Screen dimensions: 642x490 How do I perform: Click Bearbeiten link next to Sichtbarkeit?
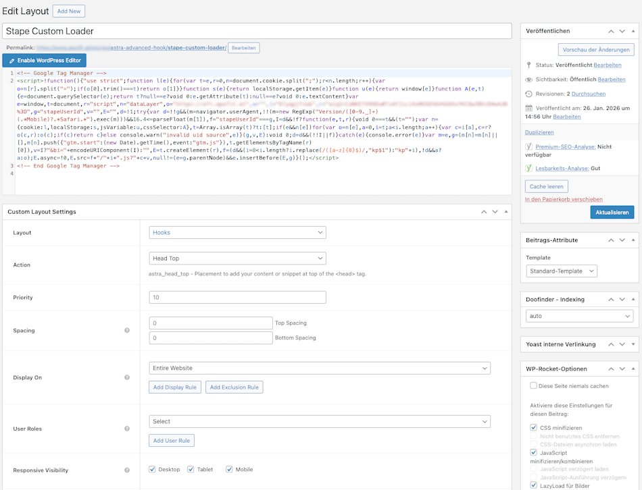click(x=612, y=80)
